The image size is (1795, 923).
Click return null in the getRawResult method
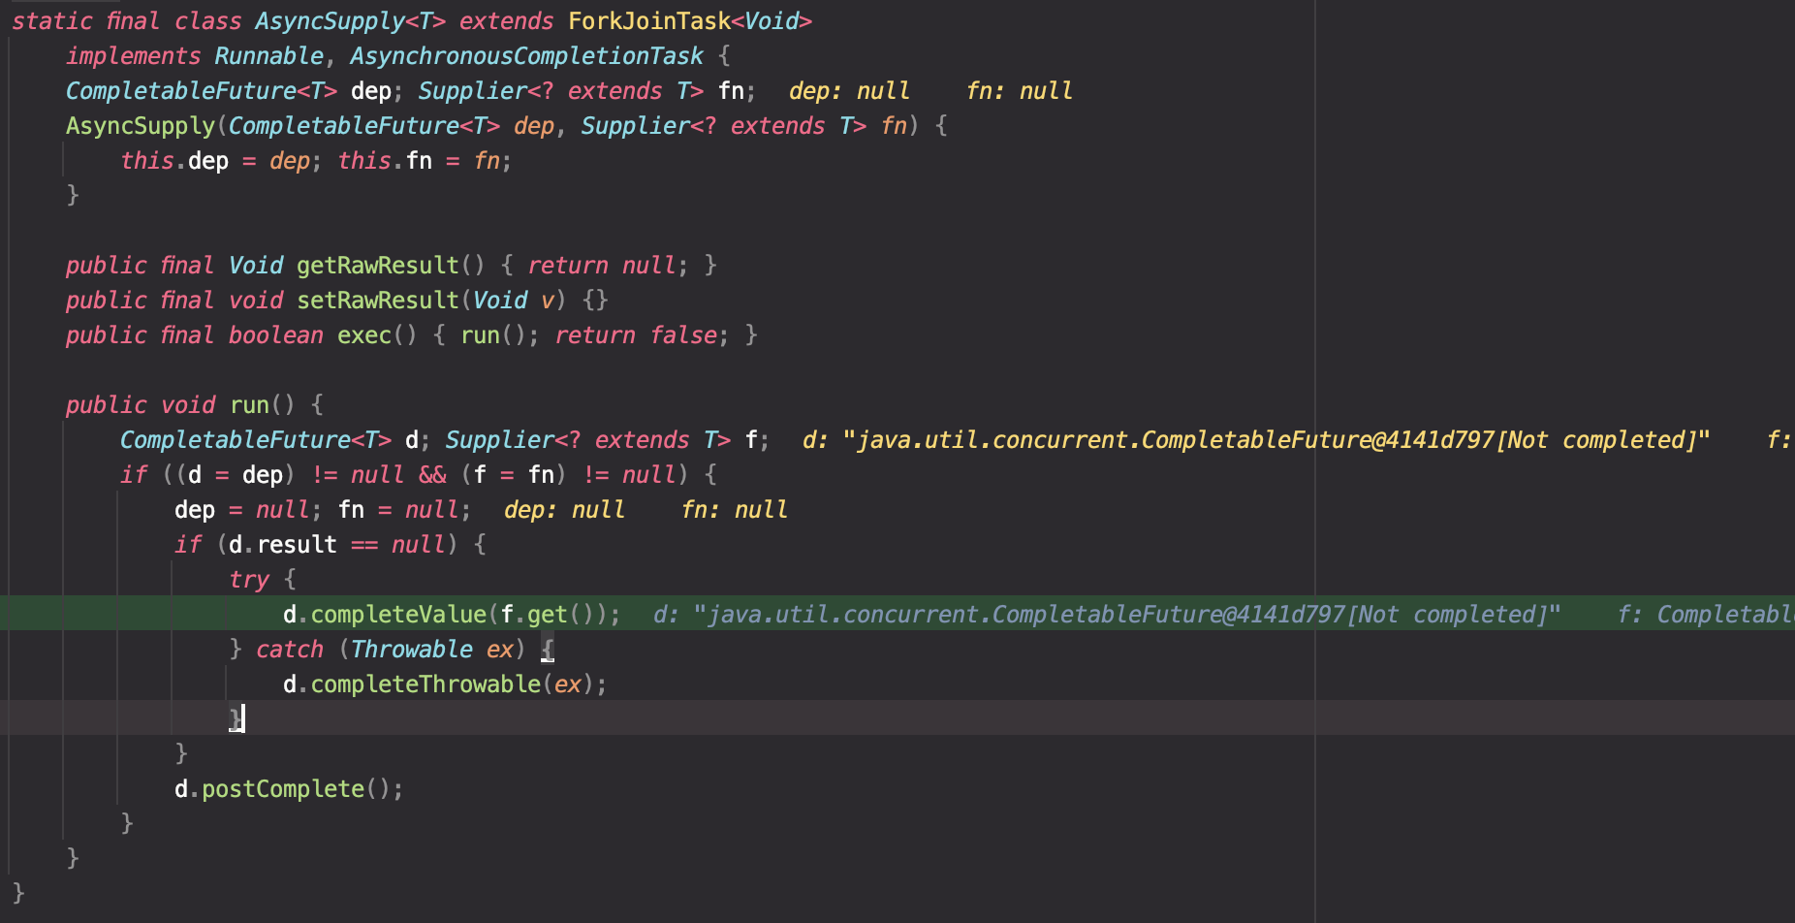click(602, 266)
